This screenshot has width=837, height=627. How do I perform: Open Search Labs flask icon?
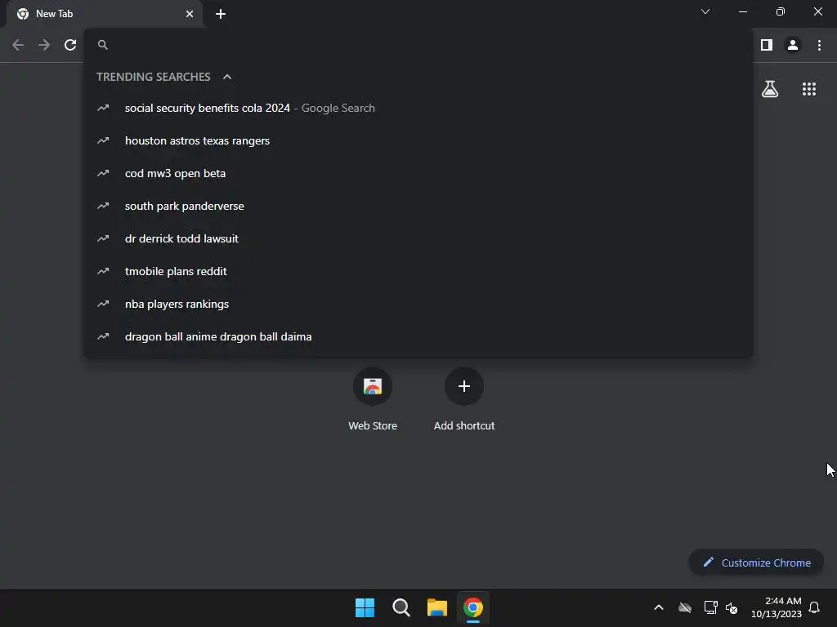click(x=770, y=89)
